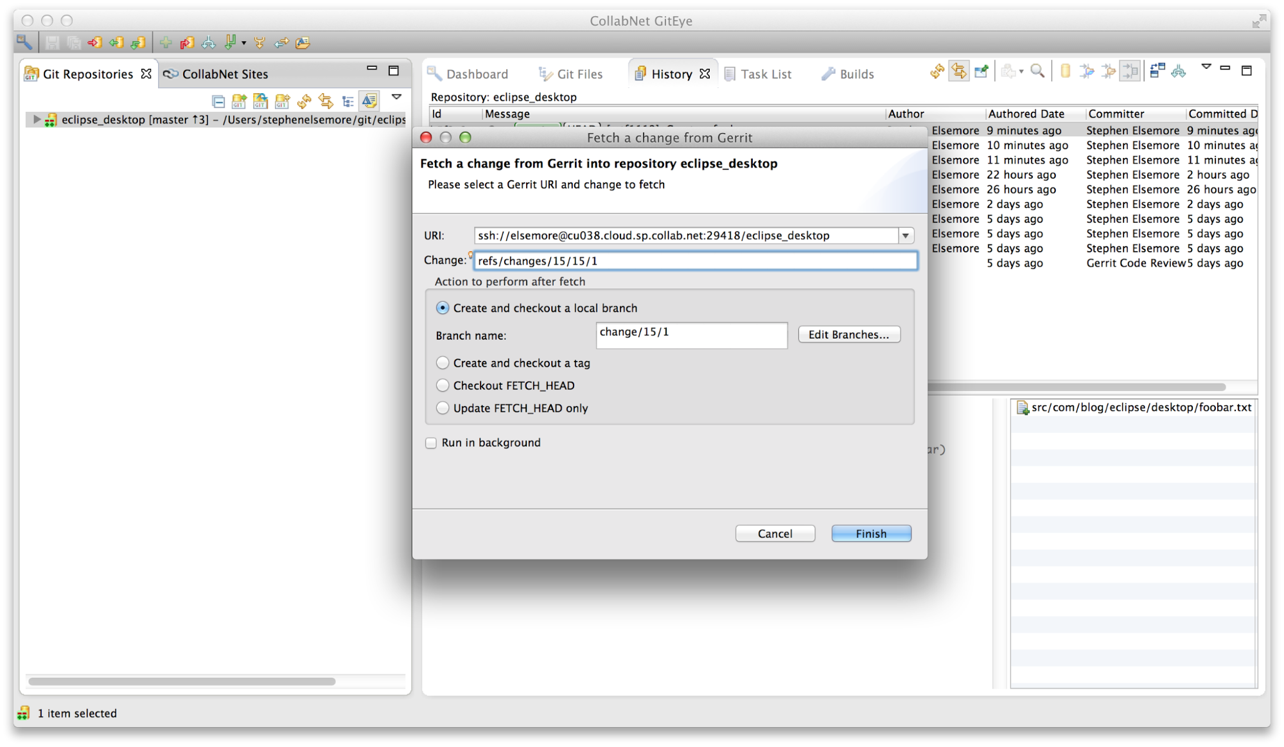Open the Gerrit URI dropdown
Image resolution: width=1284 pixels, height=747 pixels.
click(x=906, y=235)
